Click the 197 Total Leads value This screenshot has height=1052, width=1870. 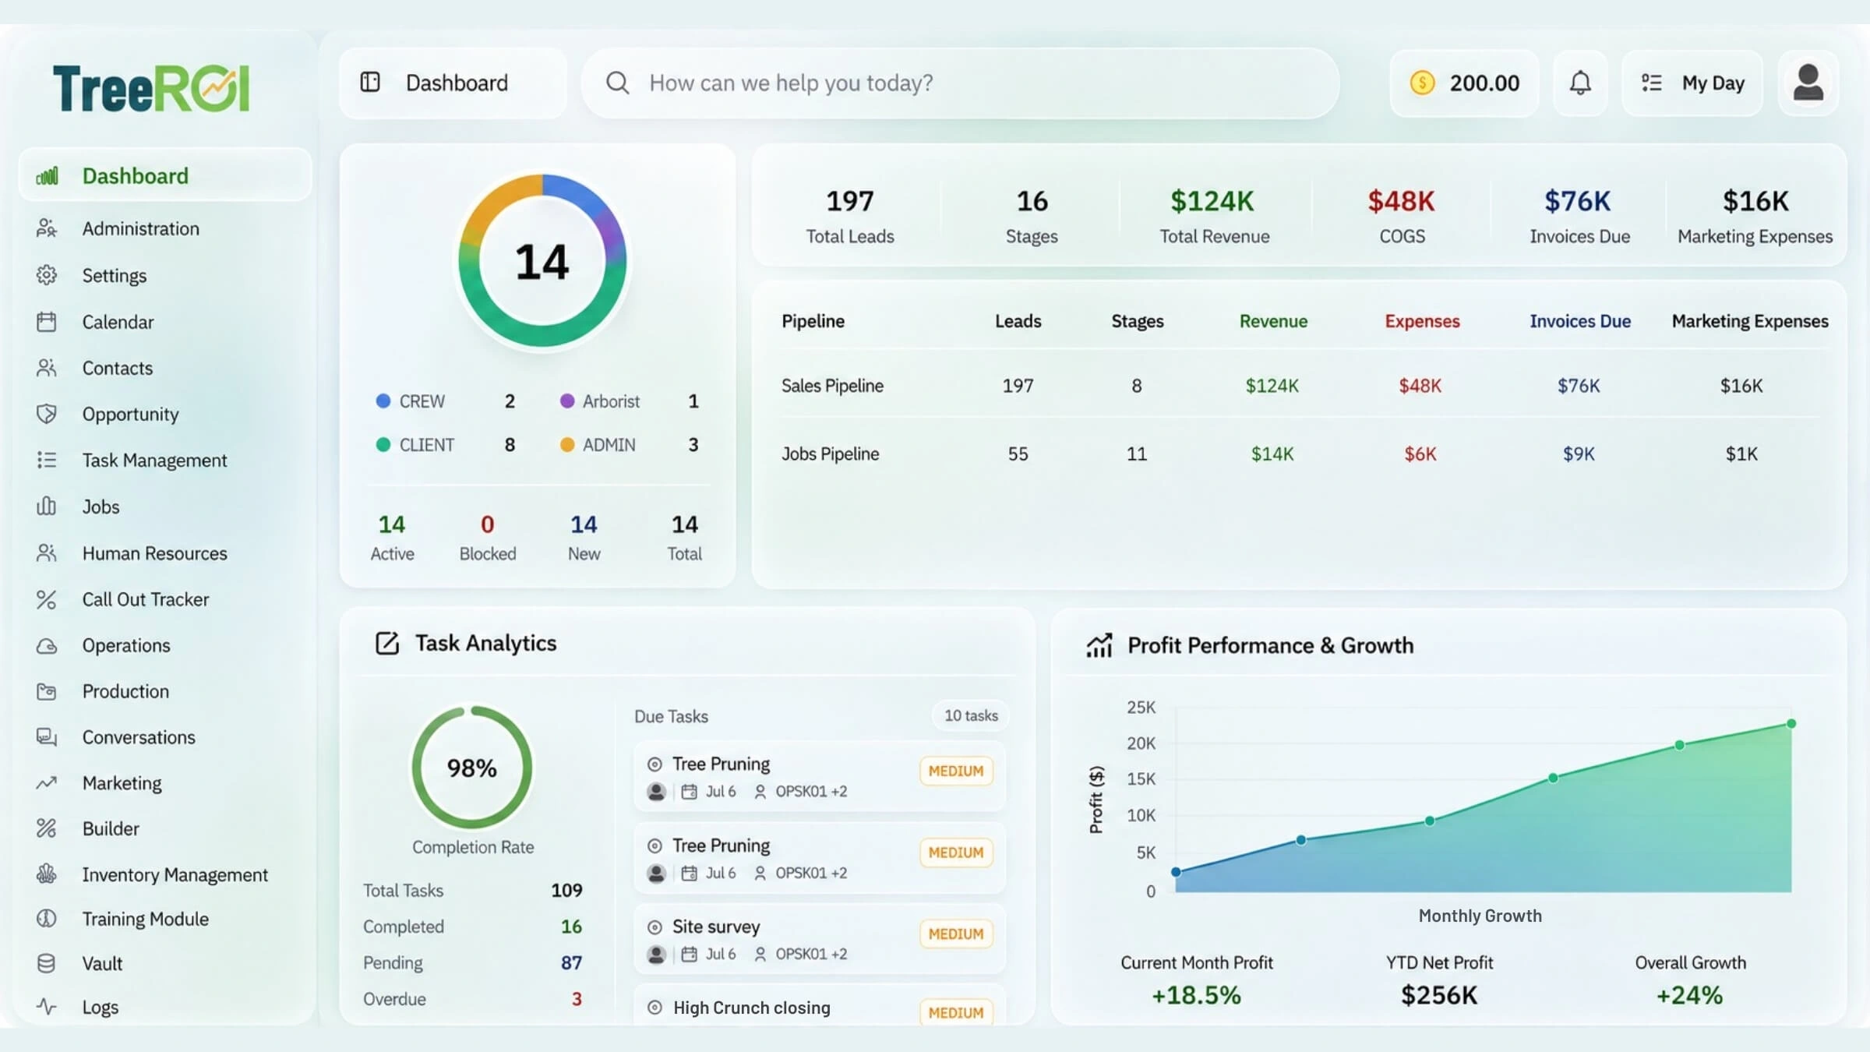[849, 201]
